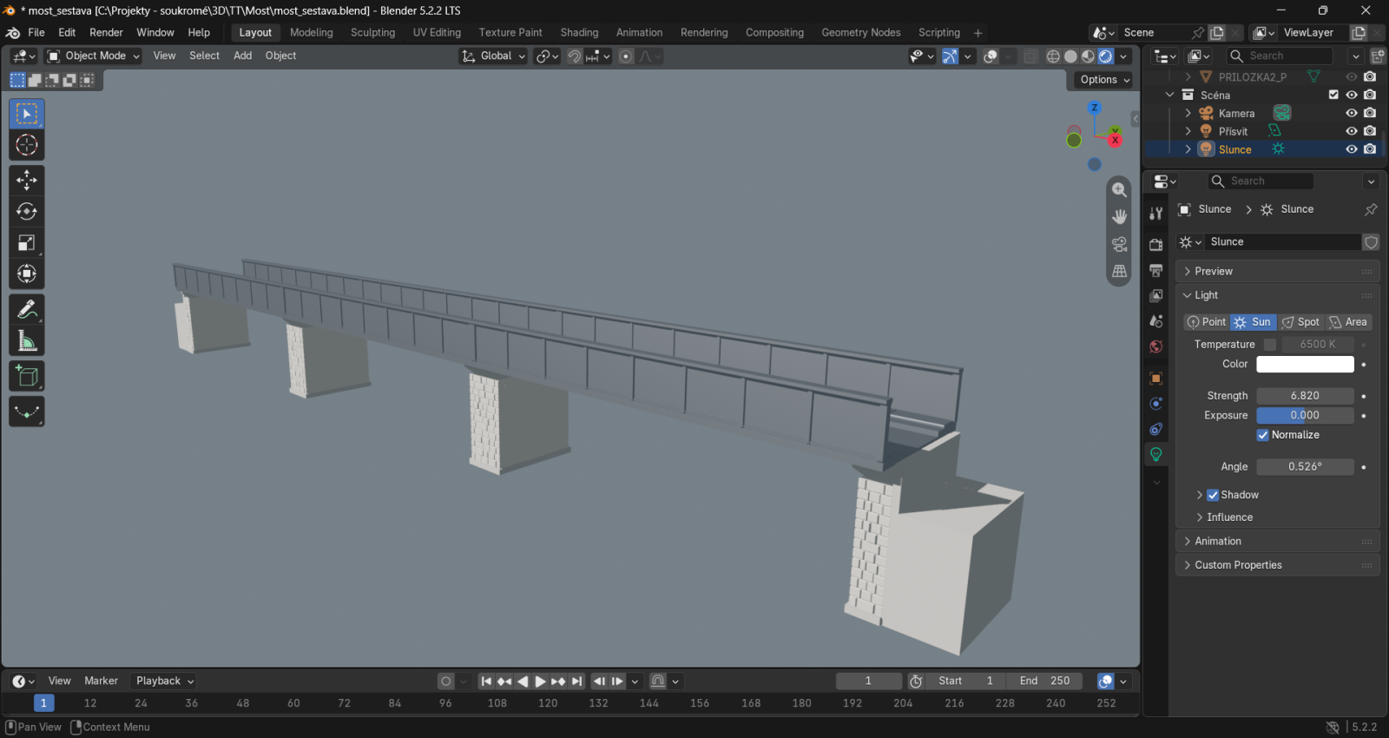This screenshot has height=738, width=1389.
Task: Open the Options dropdown in viewport
Action: (x=1105, y=79)
